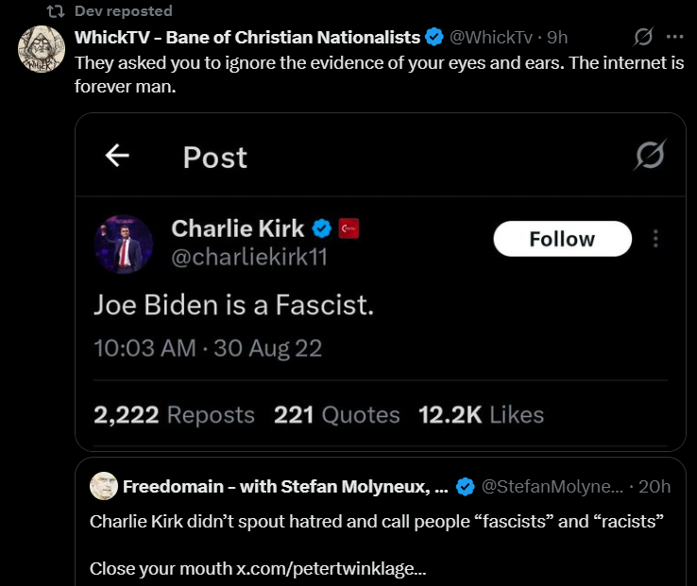The image size is (697, 586).
Task: Click Stefan Molyneux's avatar in quoted post
Action: click(103, 486)
